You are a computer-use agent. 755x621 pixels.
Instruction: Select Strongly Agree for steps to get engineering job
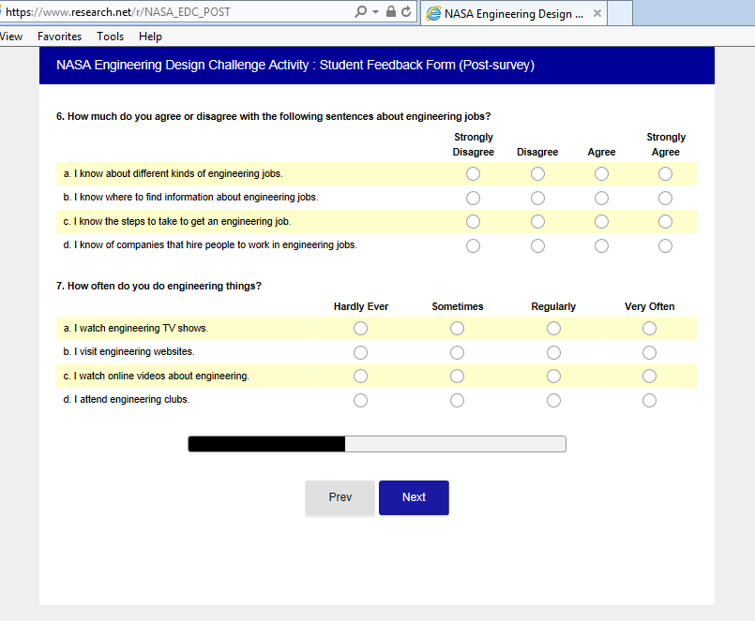click(x=665, y=222)
